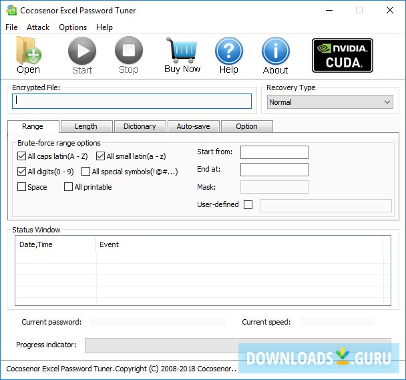
Task: Click the Current password value field
Action: coord(158,322)
